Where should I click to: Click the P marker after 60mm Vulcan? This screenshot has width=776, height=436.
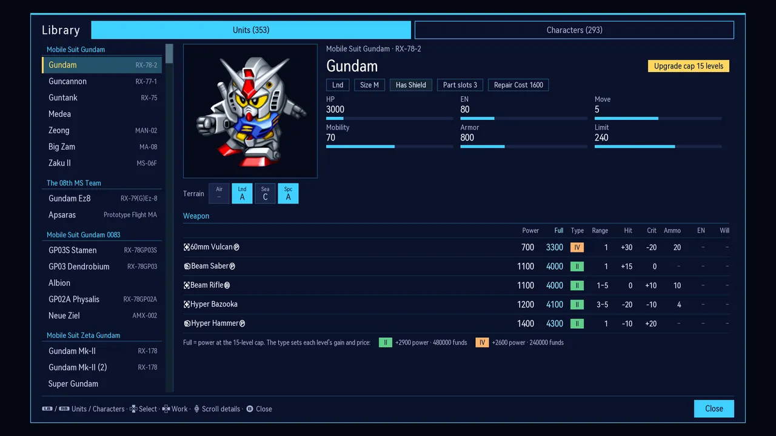point(236,247)
